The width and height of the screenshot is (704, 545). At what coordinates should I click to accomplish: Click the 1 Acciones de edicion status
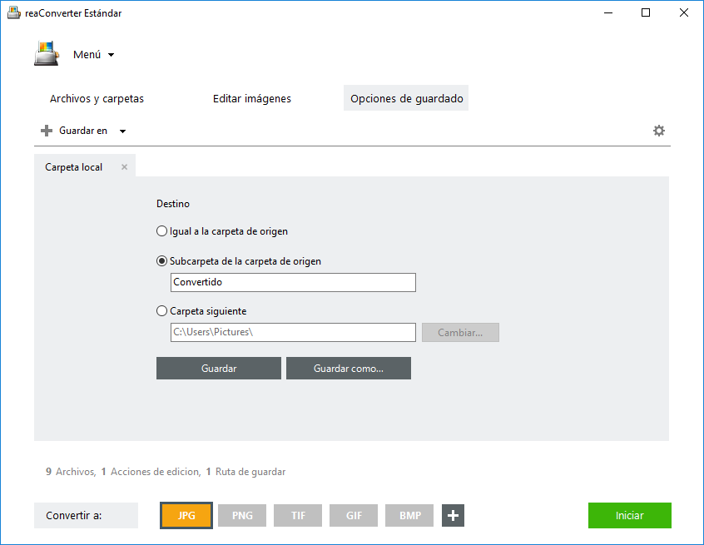(x=151, y=472)
